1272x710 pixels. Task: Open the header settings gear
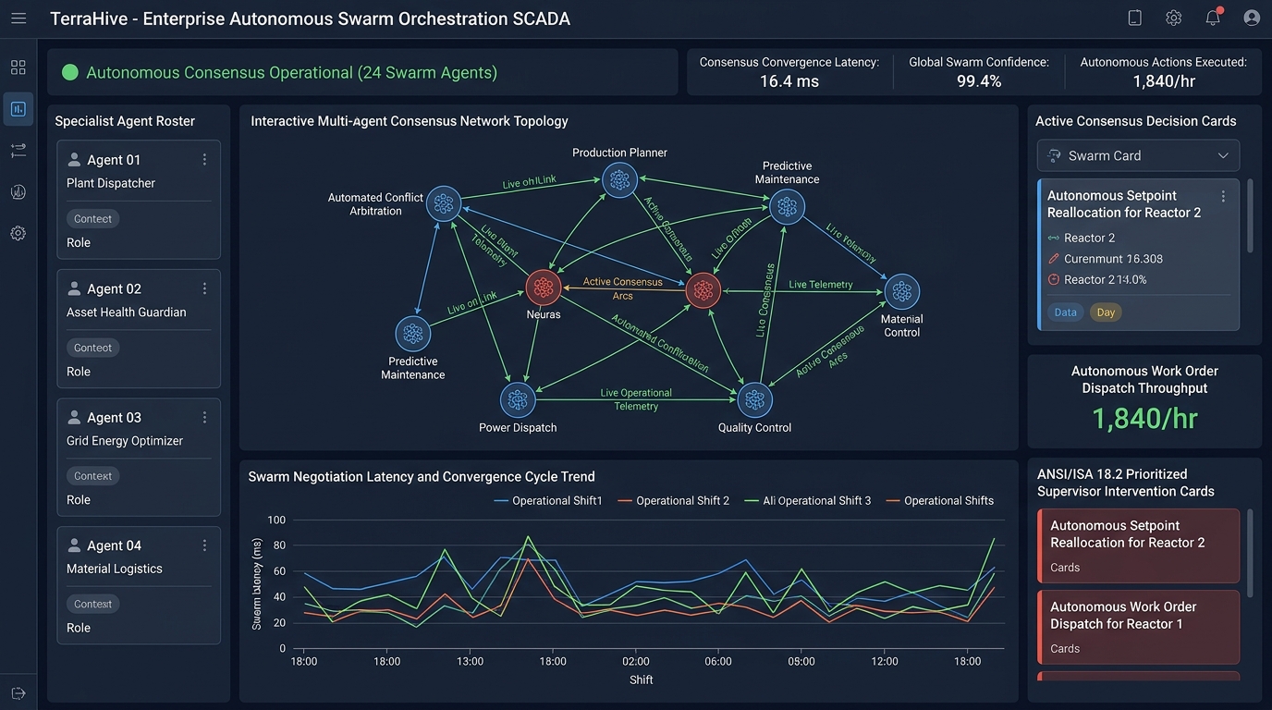pos(1174,18)
